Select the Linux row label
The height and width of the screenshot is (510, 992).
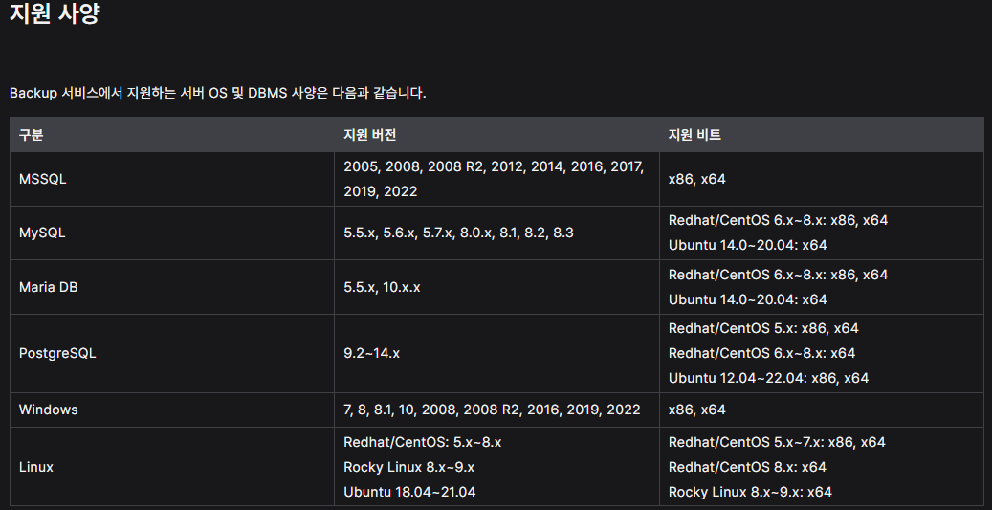coord(36,467)
